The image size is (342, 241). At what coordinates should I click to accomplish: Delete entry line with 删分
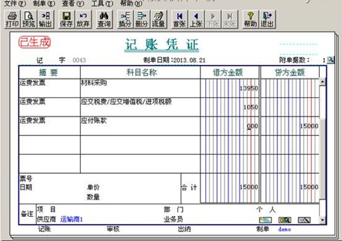pos(142,19)
